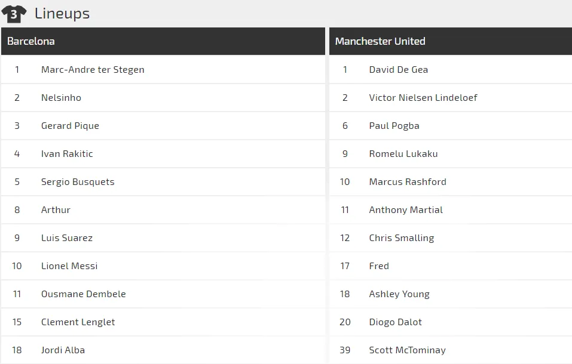Image resolution: width=572 pixels, height=364 pixels.
Task: Click Jordi Alba in Barcelona list
Action: click(63, 350)
